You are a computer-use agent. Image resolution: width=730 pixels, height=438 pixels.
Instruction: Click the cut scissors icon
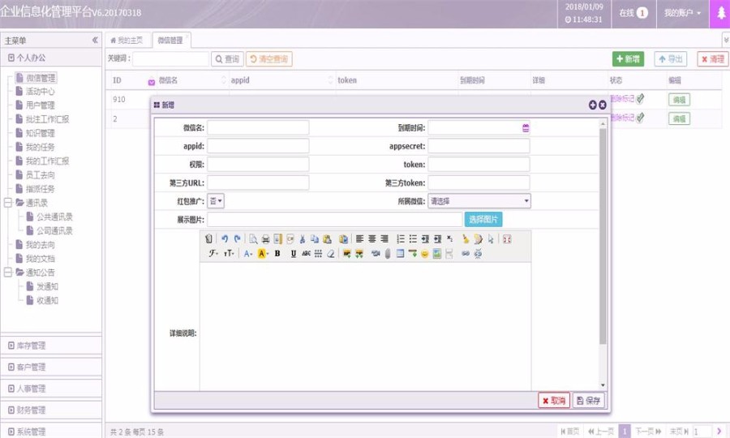click(x=303, y=239)
